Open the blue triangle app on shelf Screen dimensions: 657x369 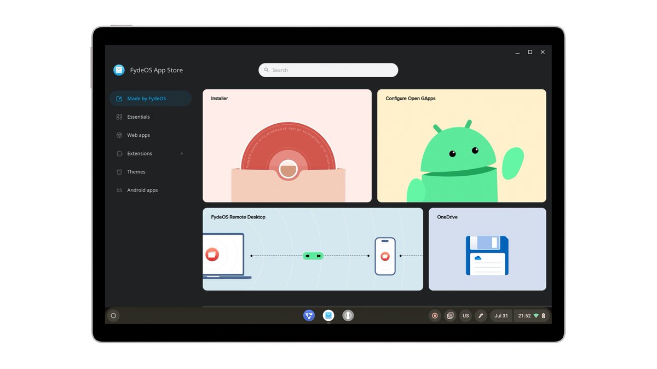point(309,315)
